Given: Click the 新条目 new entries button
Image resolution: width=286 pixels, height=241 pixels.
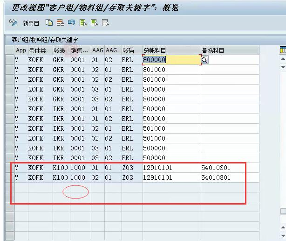Looking at the screenshot, I should click(31, 23).
